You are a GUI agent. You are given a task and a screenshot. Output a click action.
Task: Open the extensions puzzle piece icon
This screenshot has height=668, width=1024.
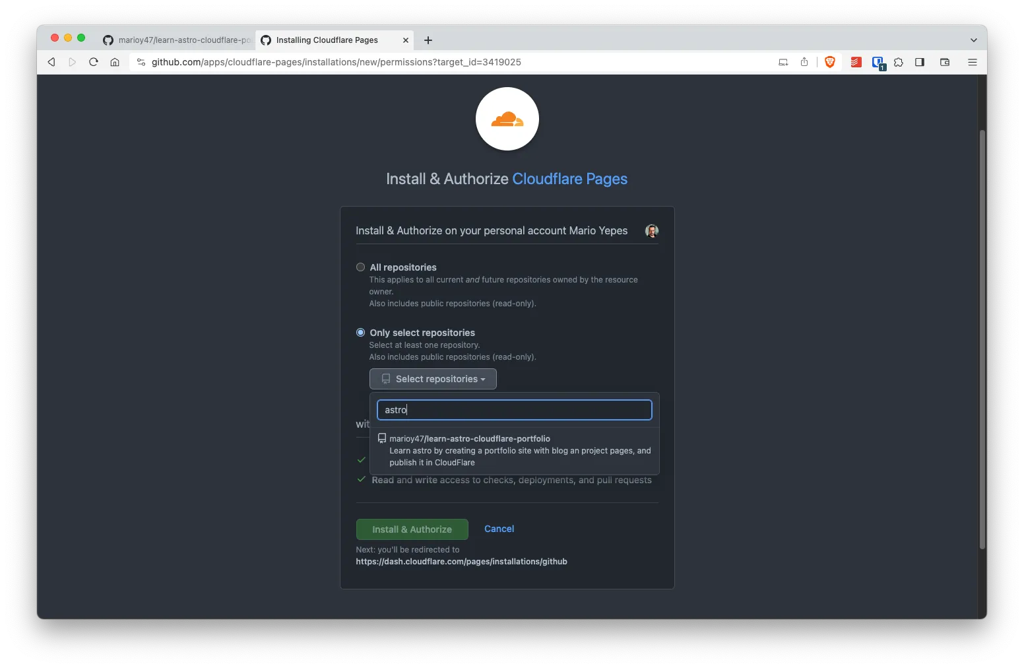click(899, 62)
